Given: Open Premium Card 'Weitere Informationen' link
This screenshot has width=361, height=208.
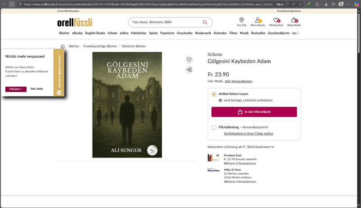Looking at the screenshot, I should tap(240, 163).
